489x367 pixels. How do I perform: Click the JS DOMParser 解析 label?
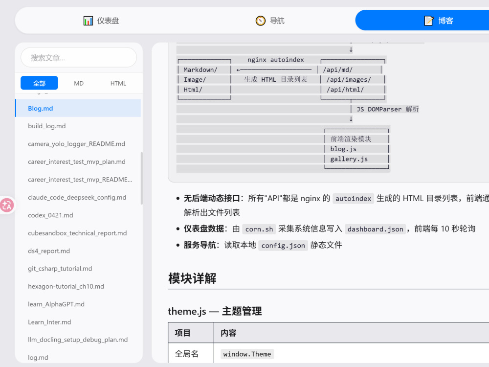[x=388, y=109]
